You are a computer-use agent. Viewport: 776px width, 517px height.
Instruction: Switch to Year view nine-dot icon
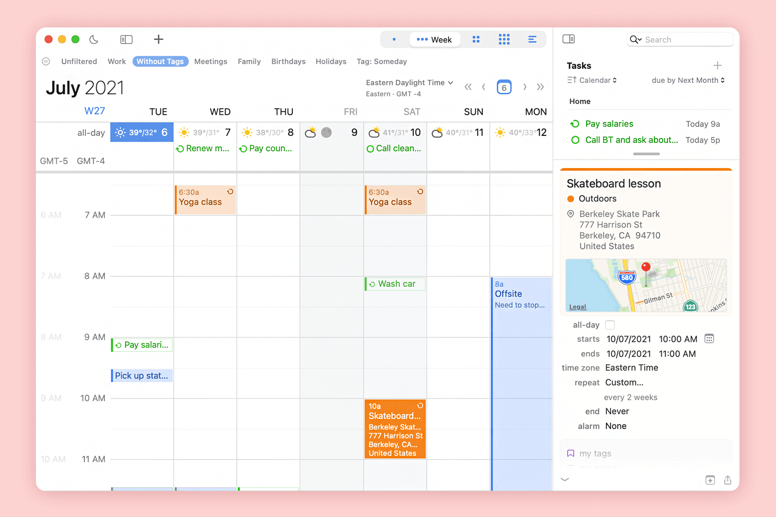coord(504,39)
